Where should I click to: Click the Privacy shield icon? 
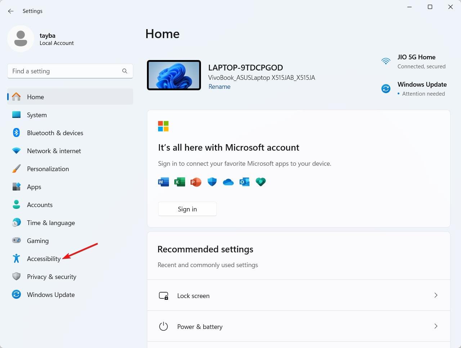click(16, 276)
